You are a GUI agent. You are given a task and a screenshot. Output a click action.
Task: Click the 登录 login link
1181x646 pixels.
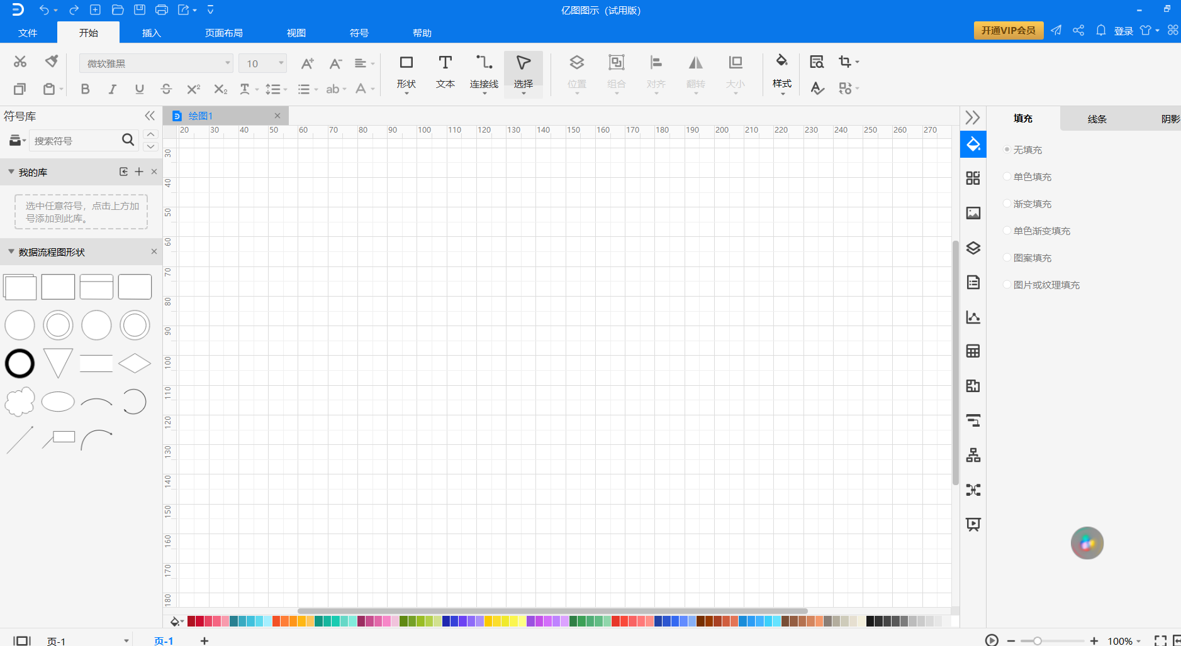[1123, 31]
